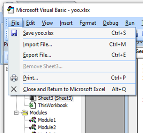Collapse the Modules folder
The height and width of the screenshot is (133, 143).
point(16,113)
